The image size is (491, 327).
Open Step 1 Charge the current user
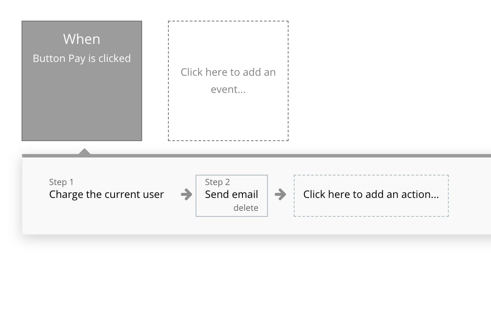click(x=106, y=189)
